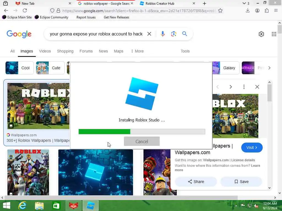Viewport: 282px width, 211px height.
Task: Select the Galaxy suggestion chip
Action: [226, 68]
